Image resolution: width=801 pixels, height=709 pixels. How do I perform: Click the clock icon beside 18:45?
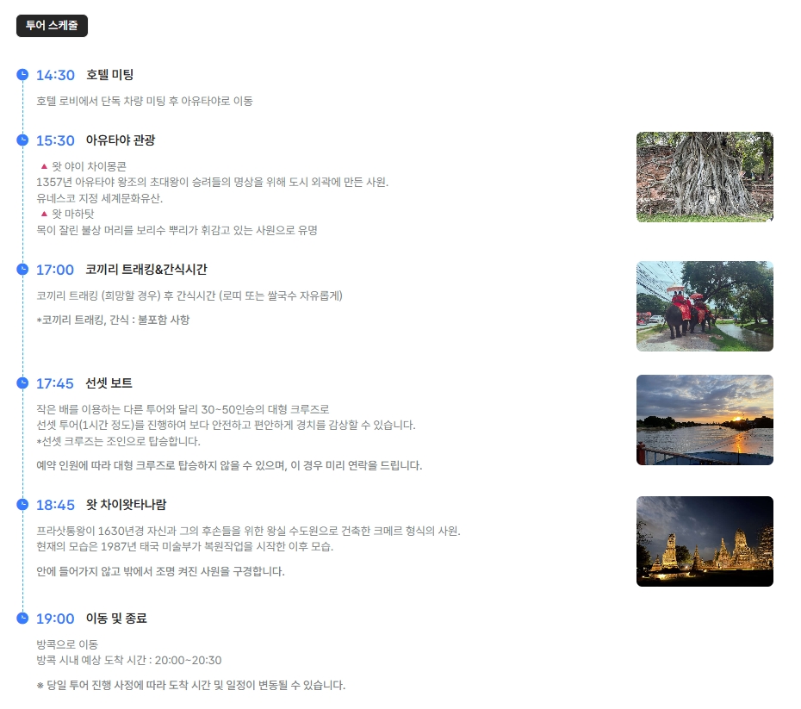pos(23,504)
